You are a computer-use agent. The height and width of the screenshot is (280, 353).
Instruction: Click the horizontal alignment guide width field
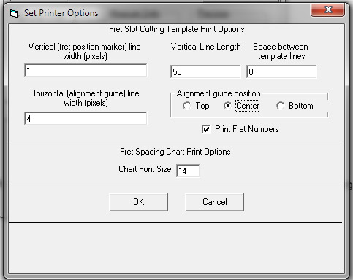(86, 118)
